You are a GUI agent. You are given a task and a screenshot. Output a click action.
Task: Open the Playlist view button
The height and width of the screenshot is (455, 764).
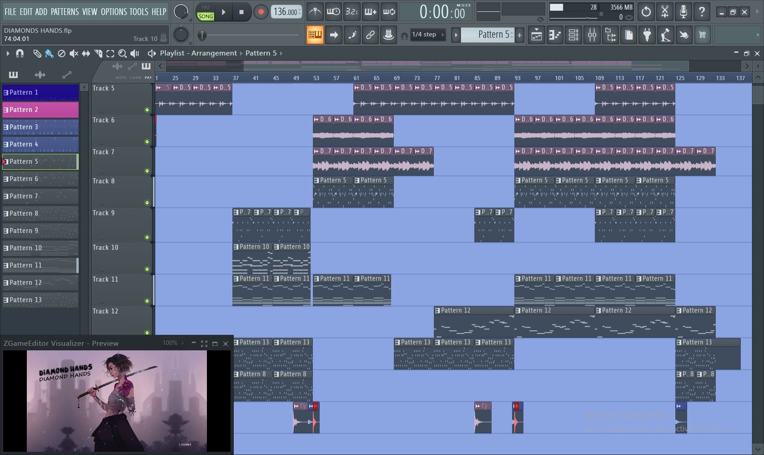tap(537, 35)
